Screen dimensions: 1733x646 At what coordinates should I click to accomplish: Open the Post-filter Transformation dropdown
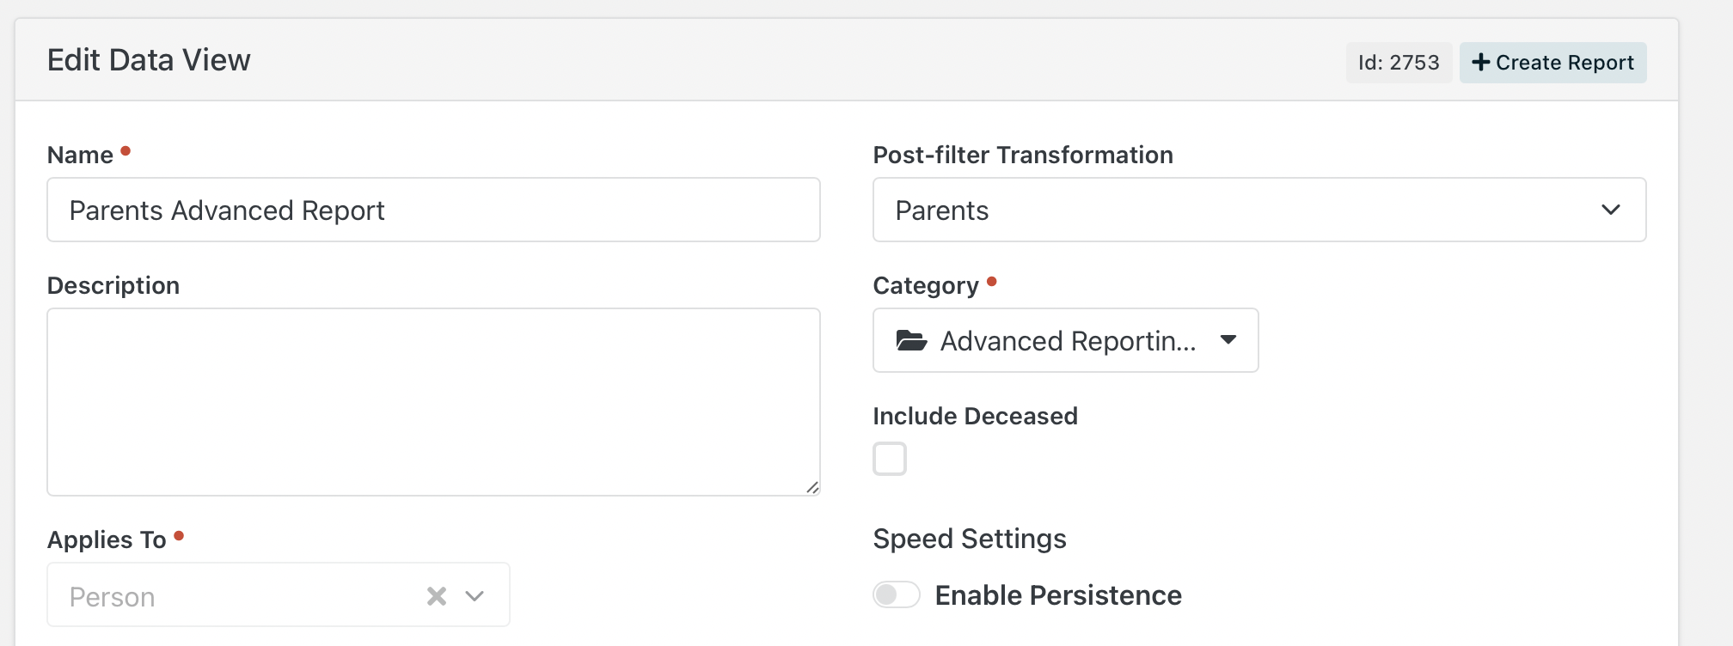click(1259, 210)
